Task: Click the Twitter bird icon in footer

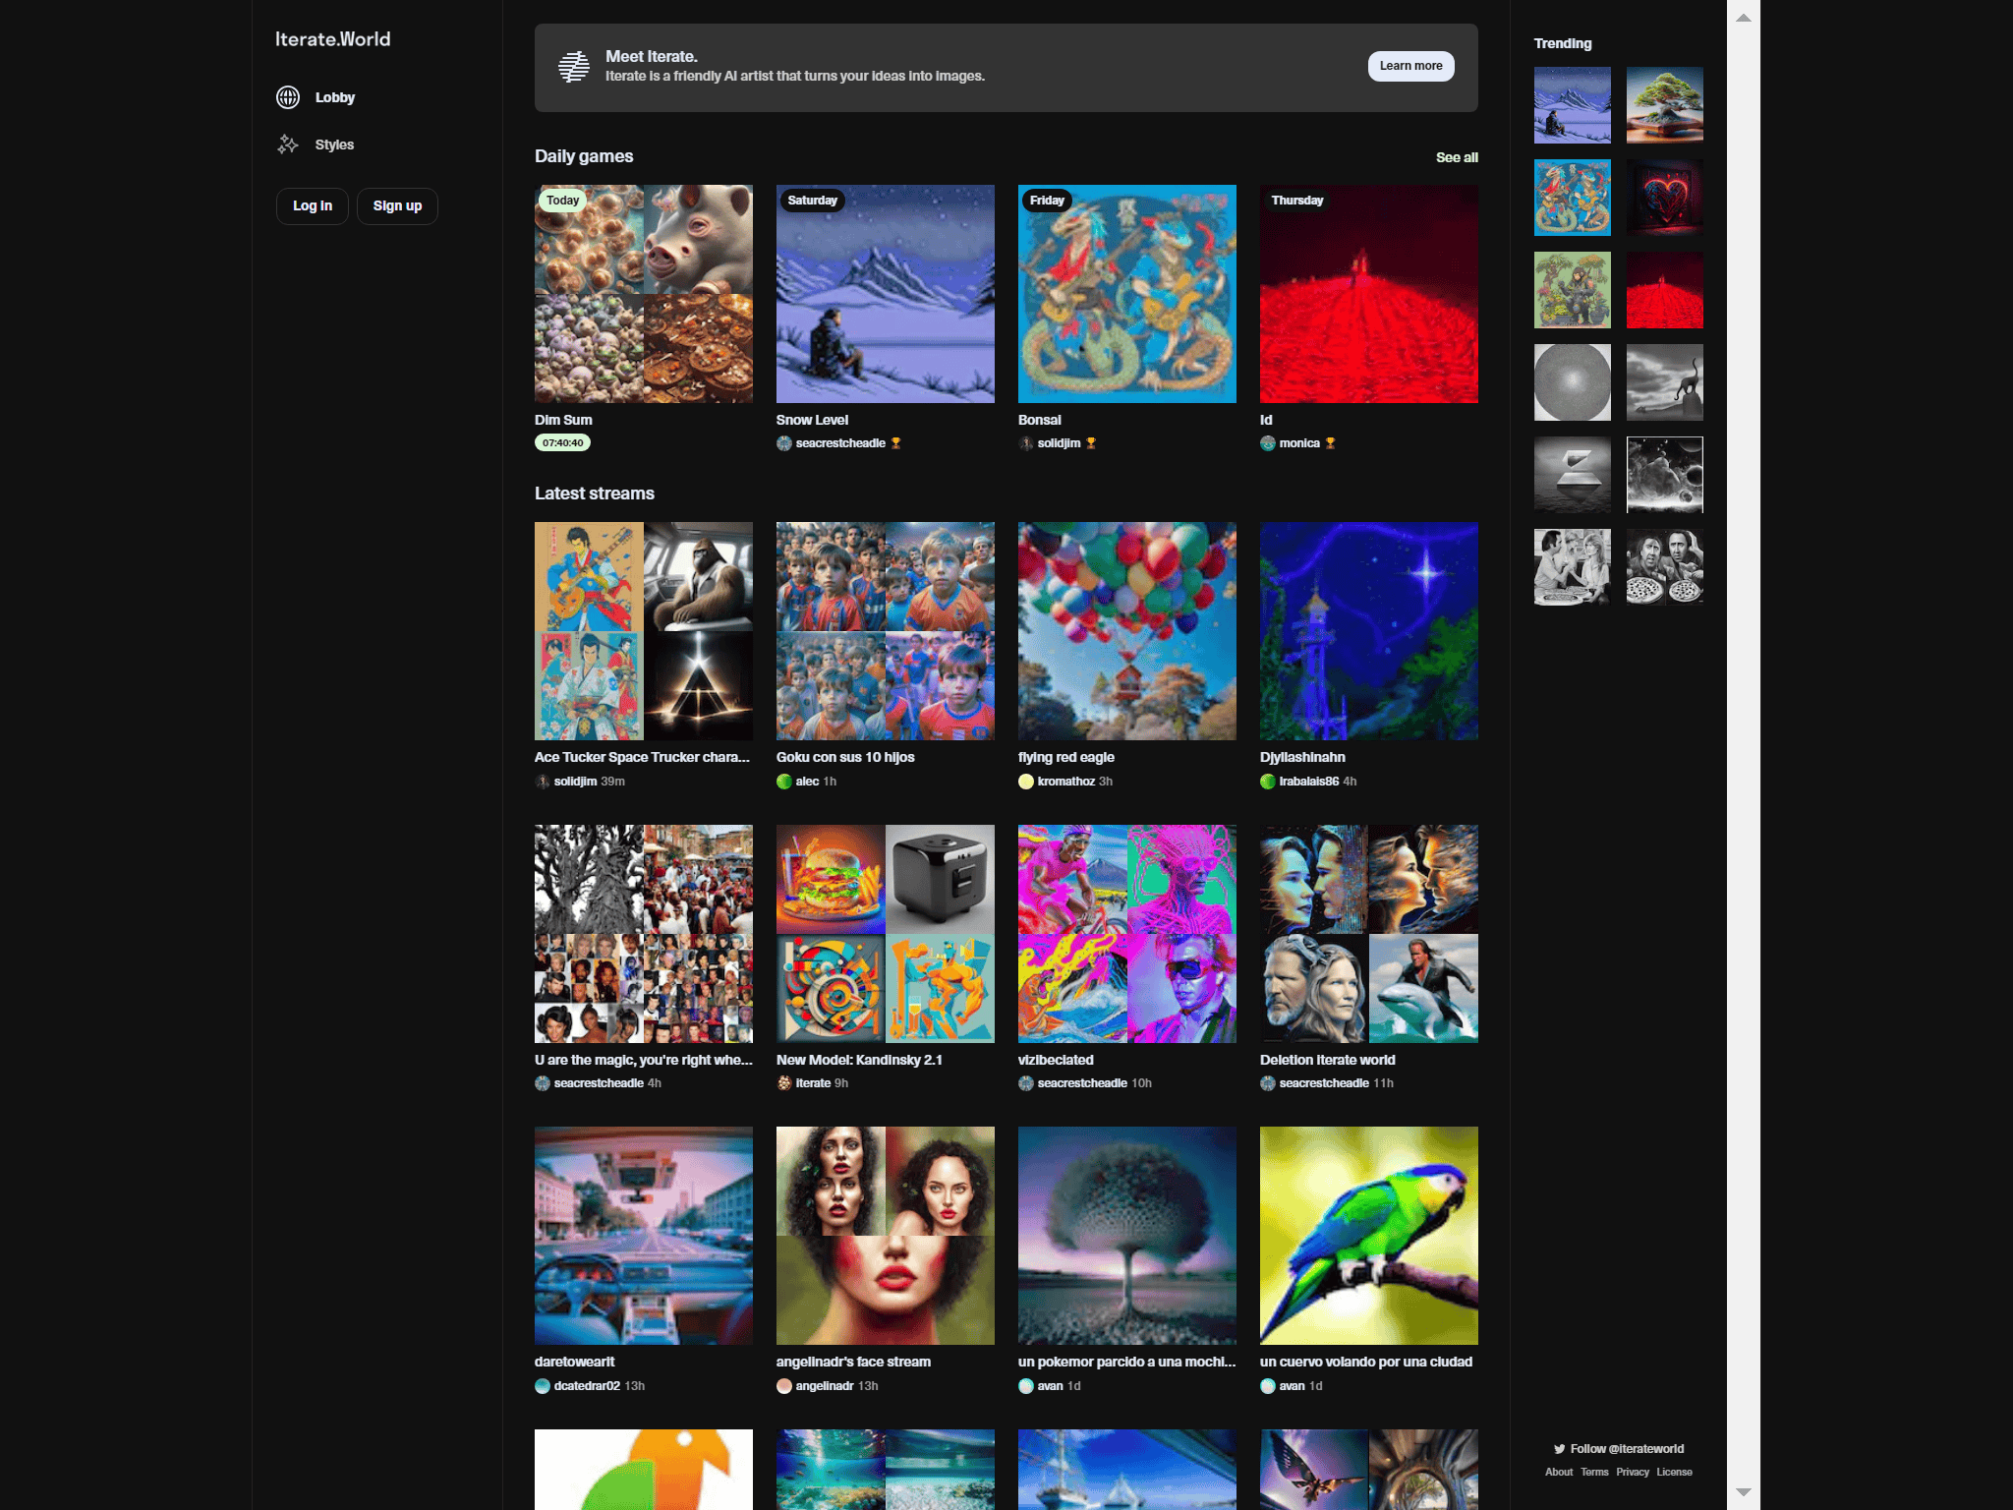Action: coord(1559,1449)
